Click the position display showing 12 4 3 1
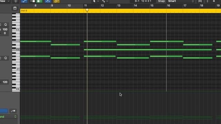 coord(143,1)
